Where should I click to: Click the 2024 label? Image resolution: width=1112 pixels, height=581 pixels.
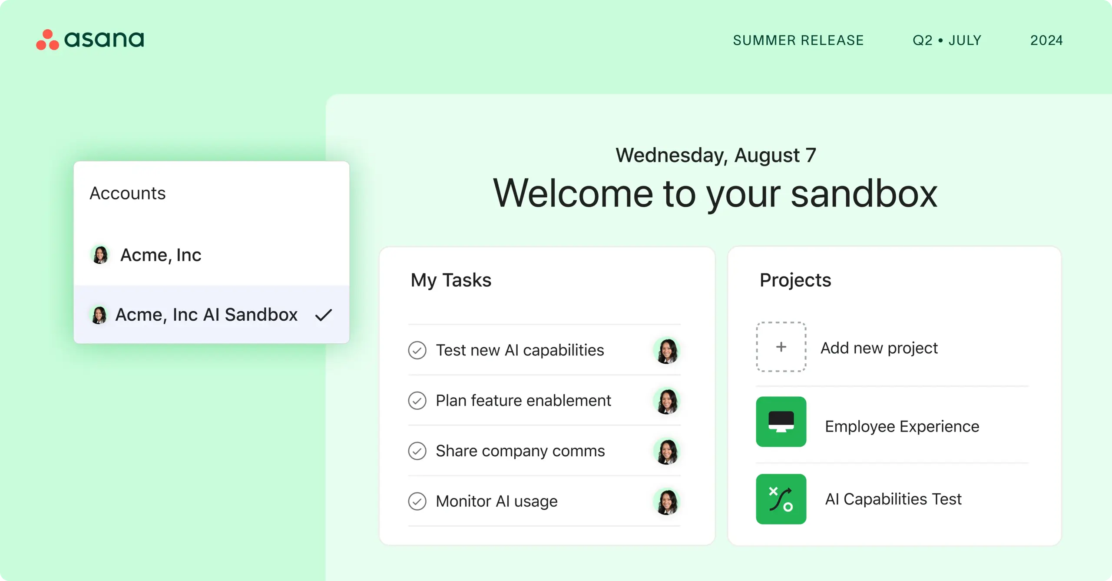[1047, 40]
